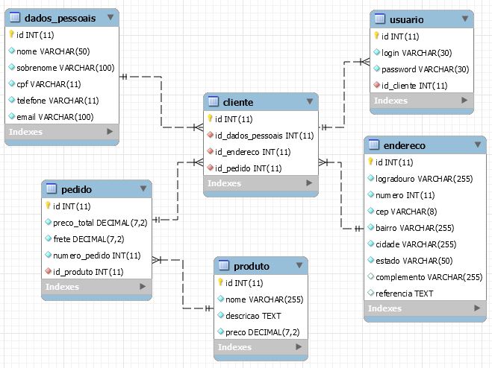Select primary key icon in produto
Viewport: 492px width, 368px height.
tap(220, 282)
